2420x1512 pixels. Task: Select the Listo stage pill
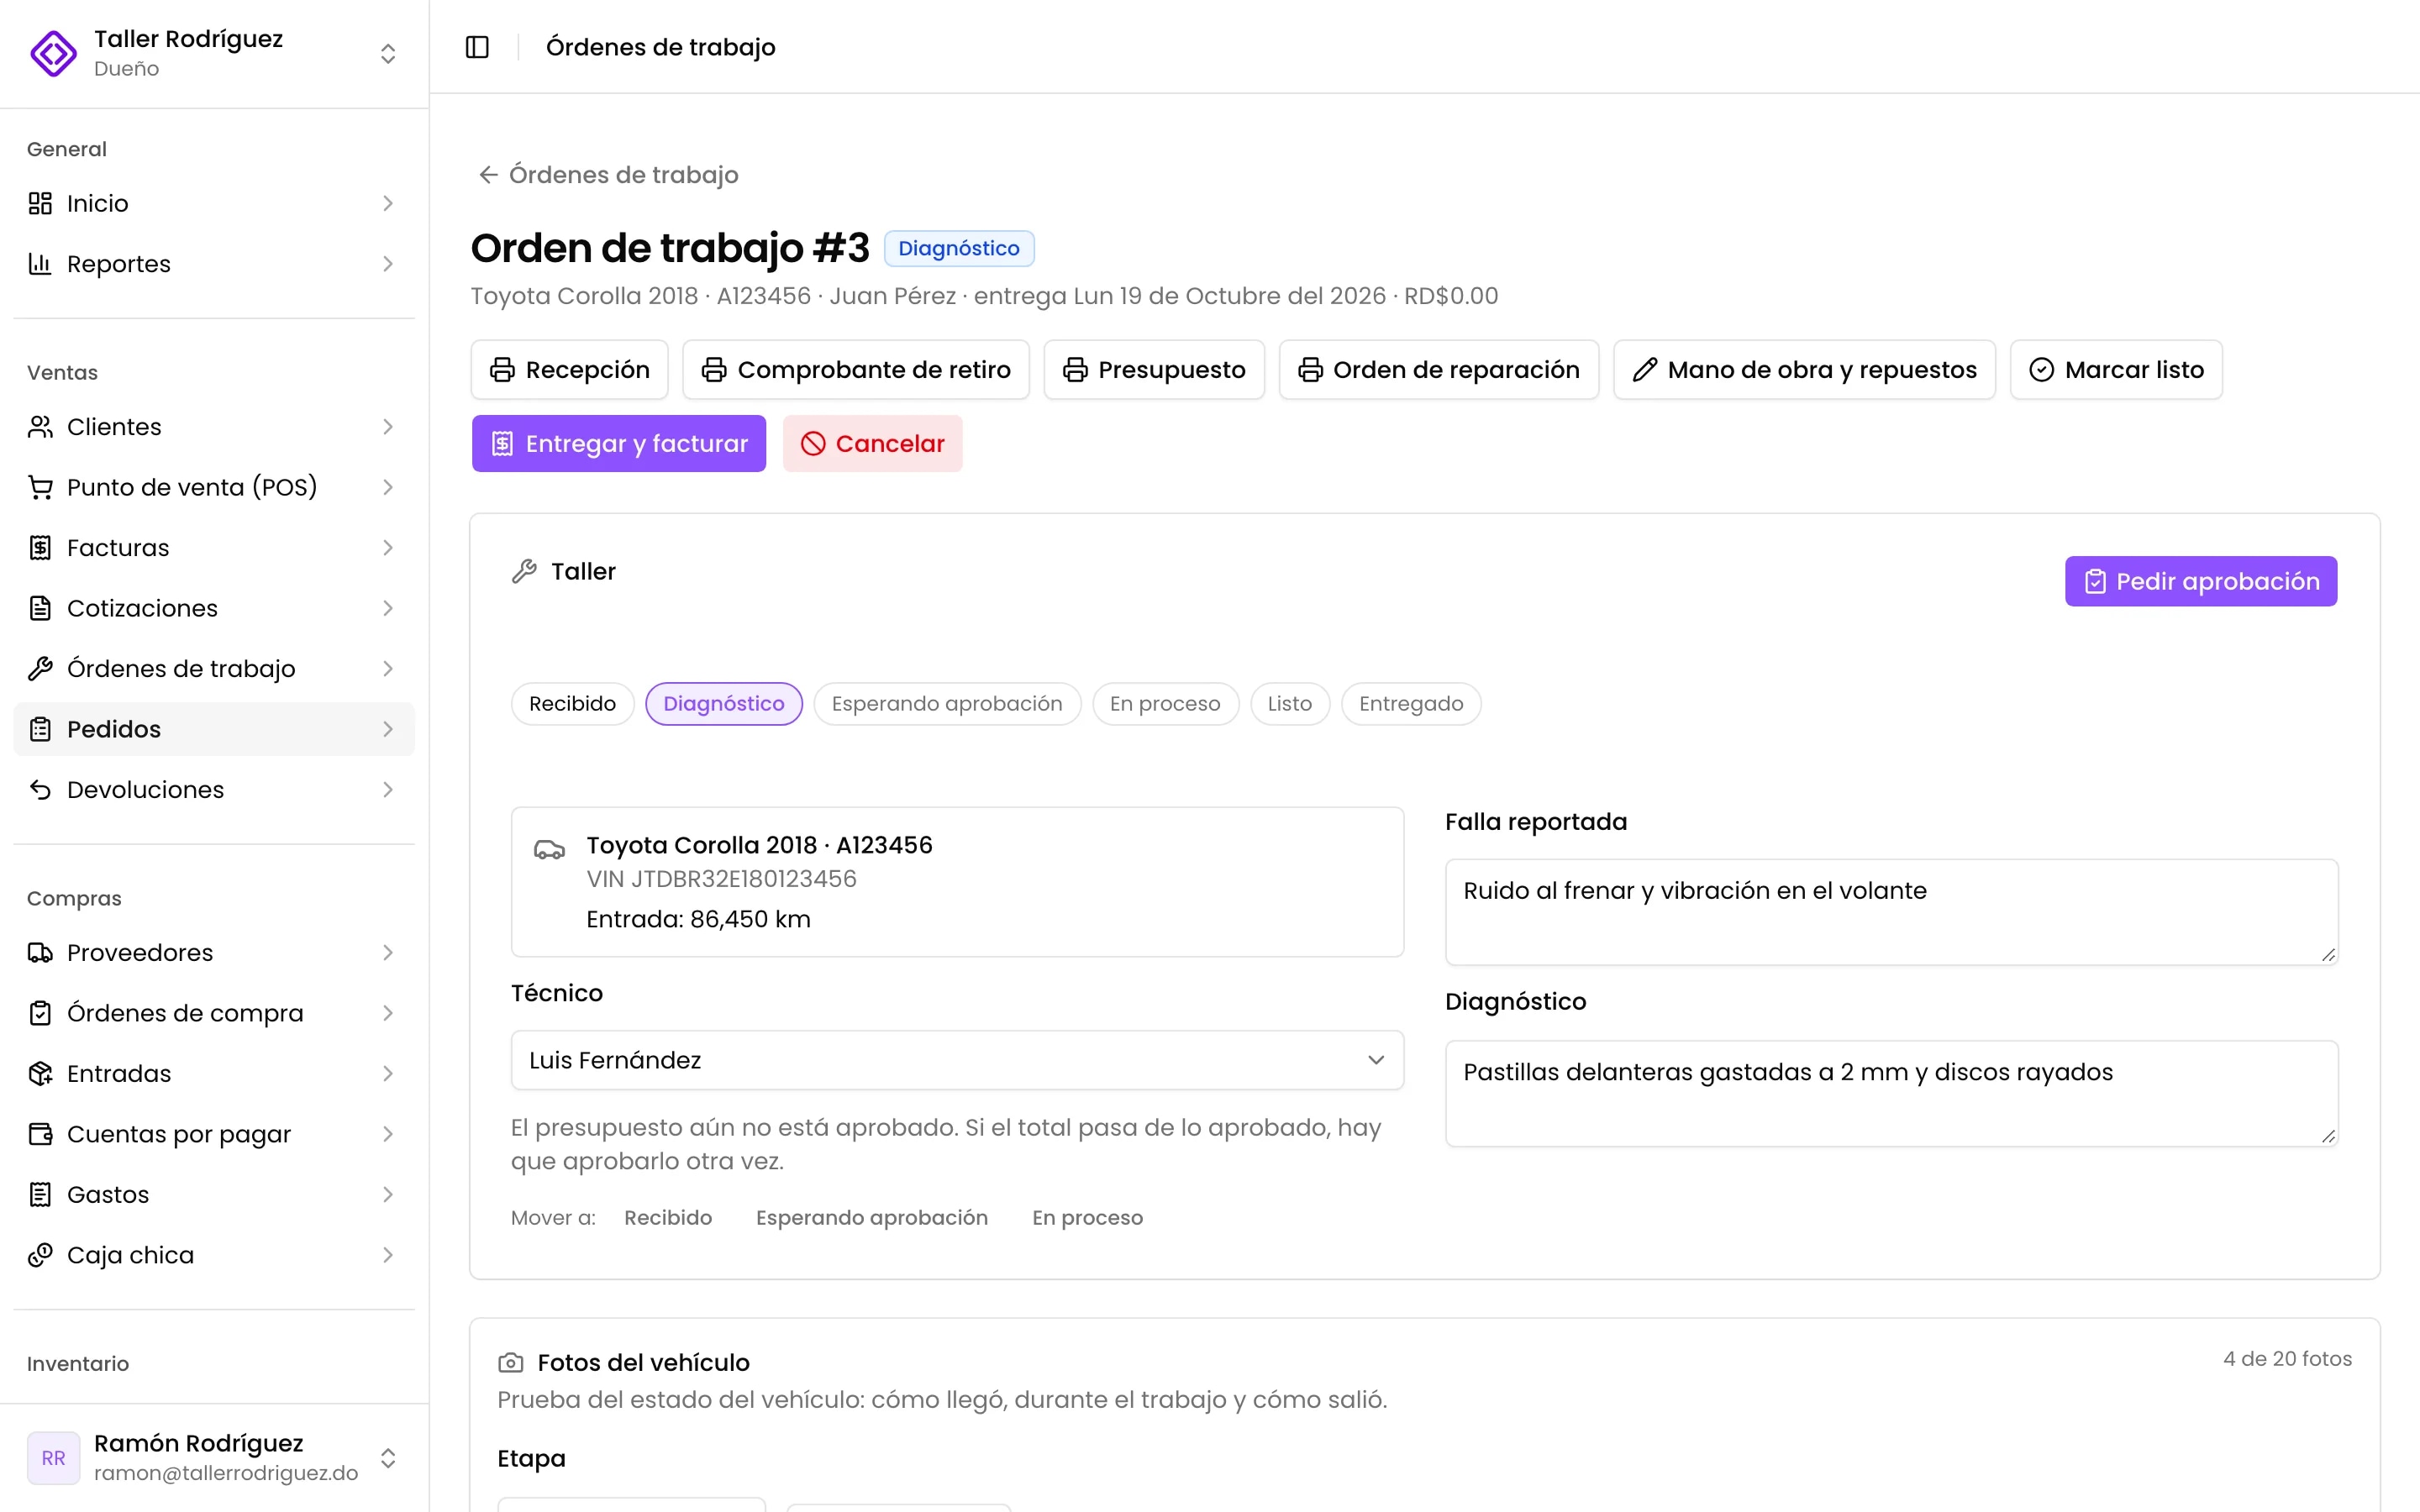[1289, 704]
